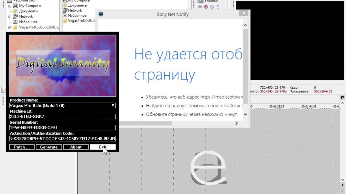Click the small timeline marker icon at ruler edge
Image resolution: width=346 pixels, height=194 pixels.
pyautogui.click(x=342, y=98)
